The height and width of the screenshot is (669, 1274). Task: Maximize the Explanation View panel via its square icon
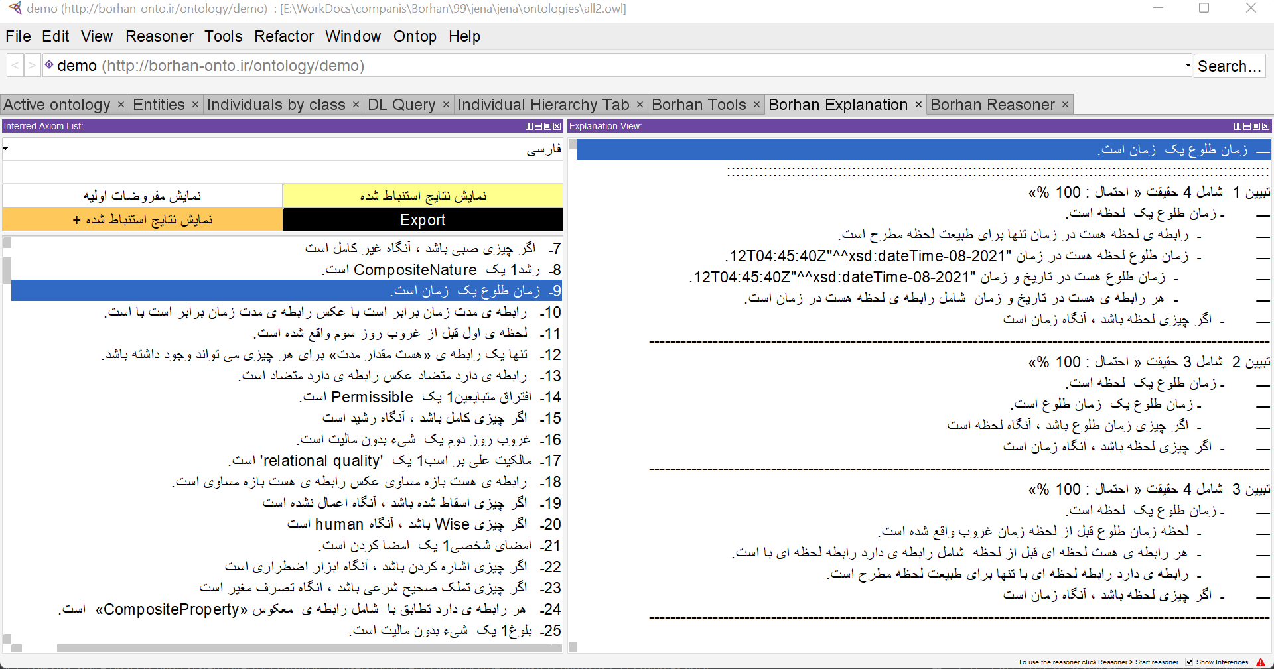coord(1257,126)
